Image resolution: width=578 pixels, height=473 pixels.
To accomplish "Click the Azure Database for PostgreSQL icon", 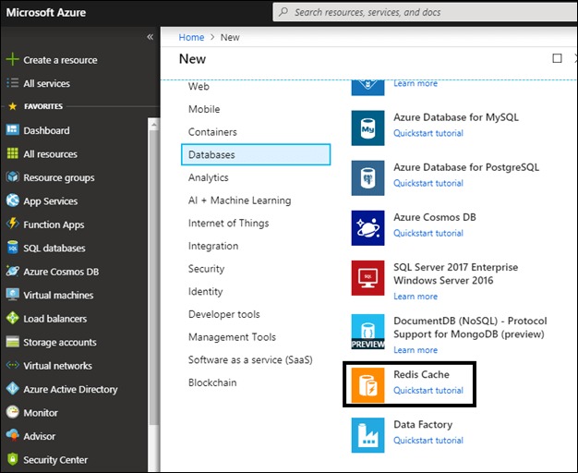I will (x=367, y=177).
